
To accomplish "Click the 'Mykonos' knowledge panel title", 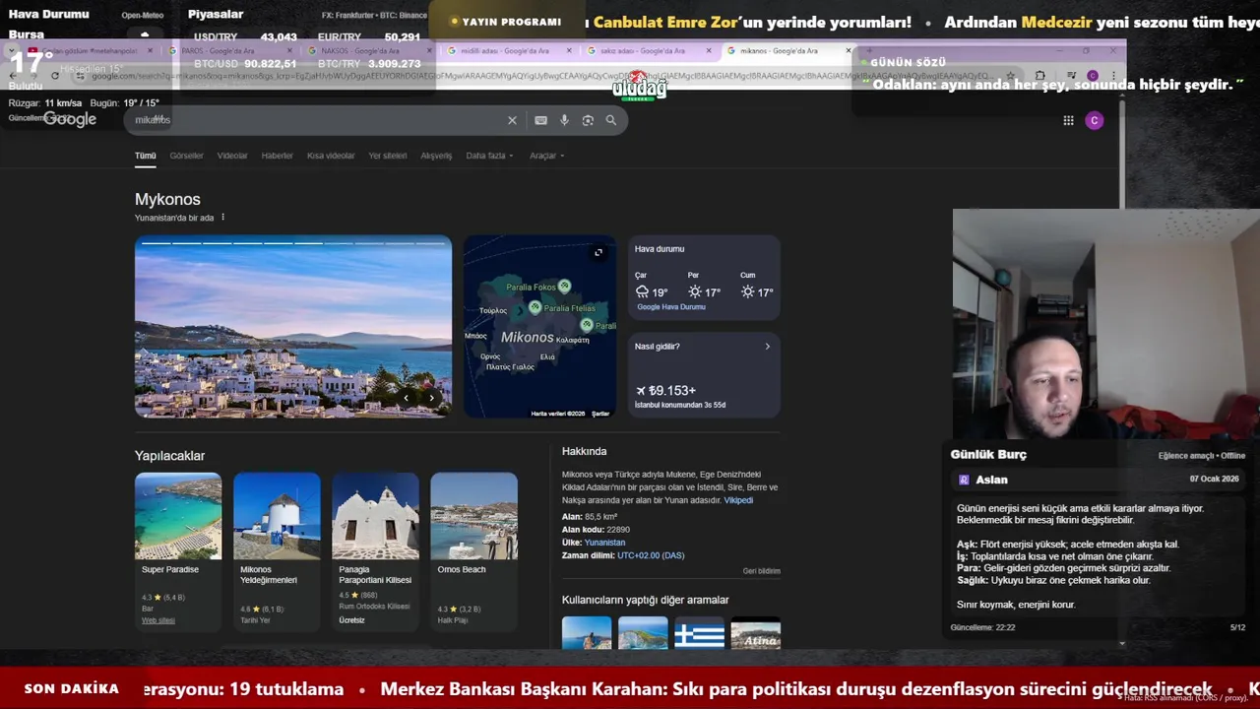I will 167,199.
